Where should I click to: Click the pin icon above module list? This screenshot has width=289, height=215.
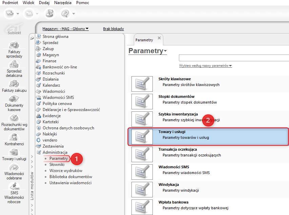[32, 38]
